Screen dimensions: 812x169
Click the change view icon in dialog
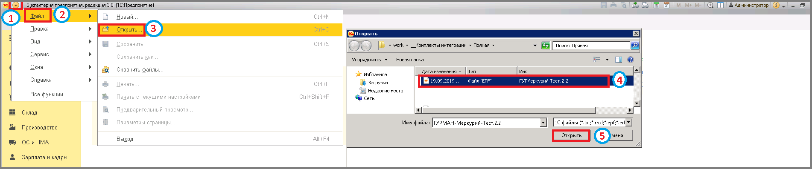point(597,60)
